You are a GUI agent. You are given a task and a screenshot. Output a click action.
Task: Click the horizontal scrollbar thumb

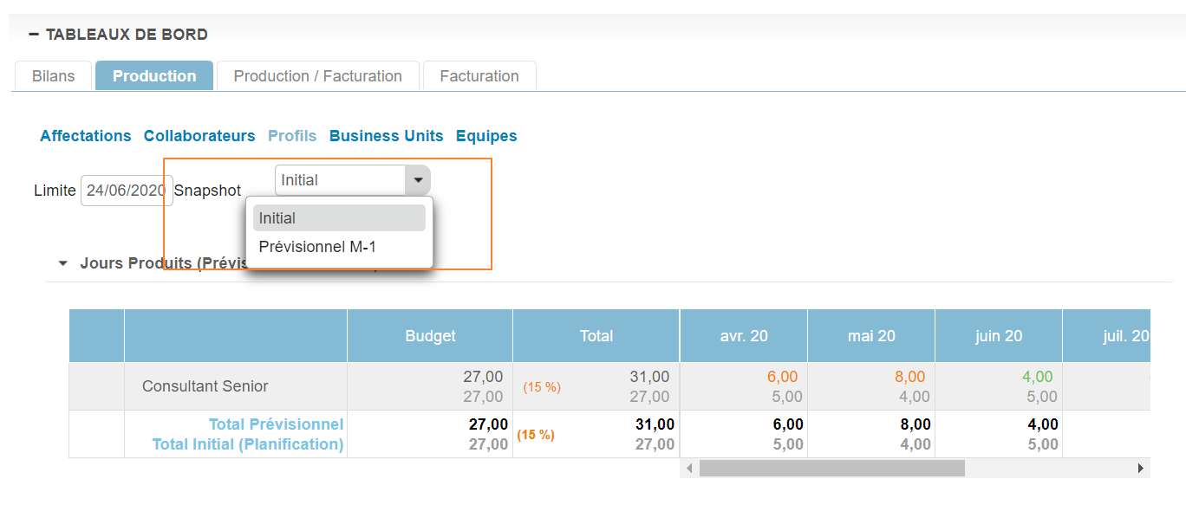[x=831, y=469]
